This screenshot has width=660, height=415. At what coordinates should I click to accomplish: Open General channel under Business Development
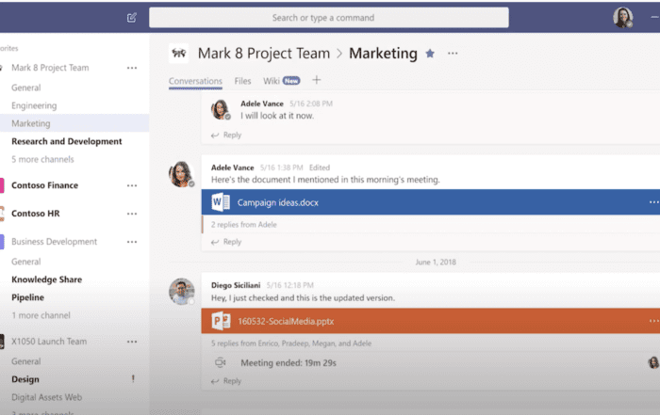(26, 262)
